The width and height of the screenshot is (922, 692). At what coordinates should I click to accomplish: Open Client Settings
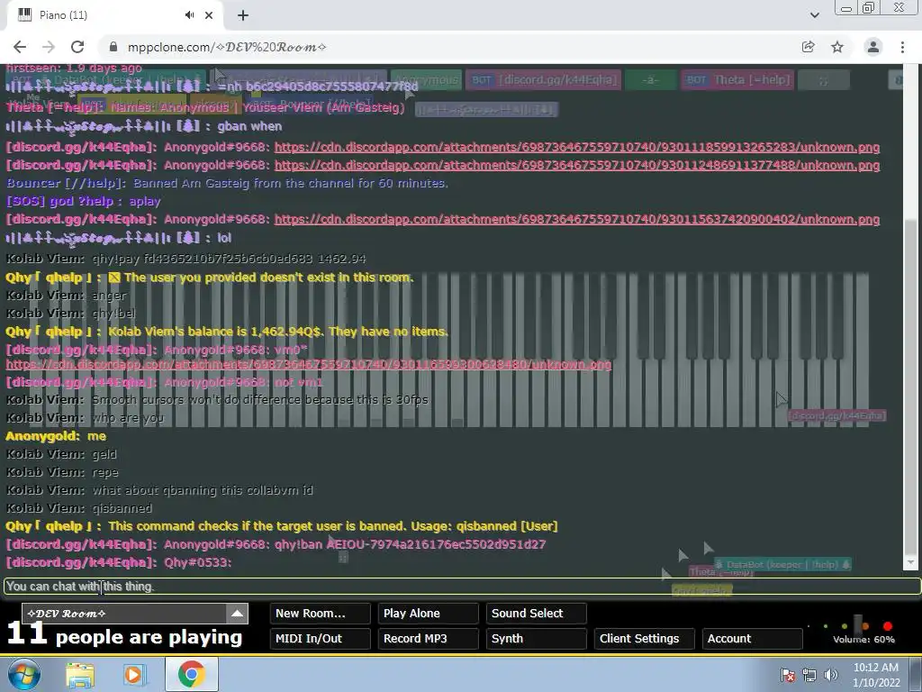point(644,639)
